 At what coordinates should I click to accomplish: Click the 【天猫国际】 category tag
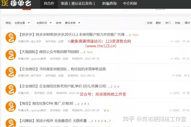click(x=29, y=52)
